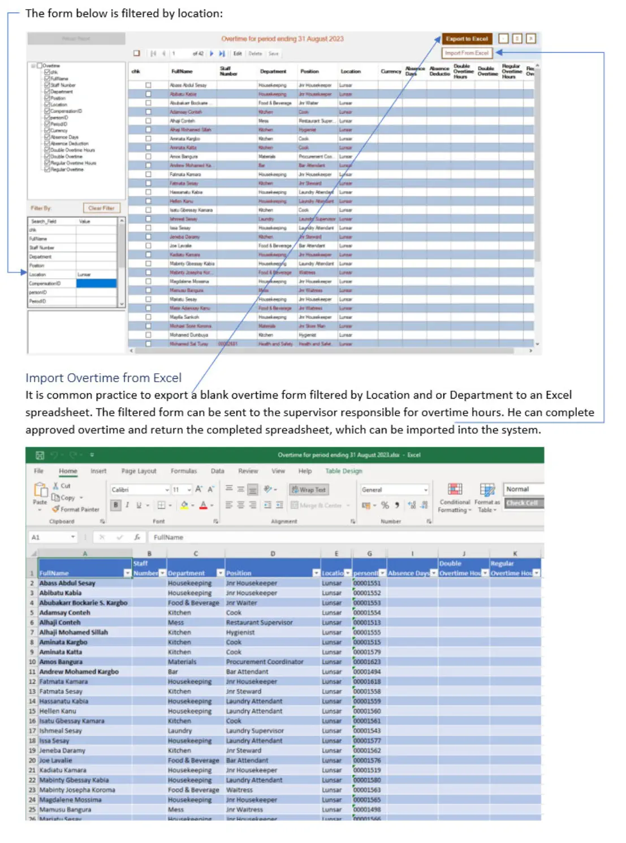Open the File tab in Excel
The height and width of the screenshot is (843, 626).
(38, 471)
